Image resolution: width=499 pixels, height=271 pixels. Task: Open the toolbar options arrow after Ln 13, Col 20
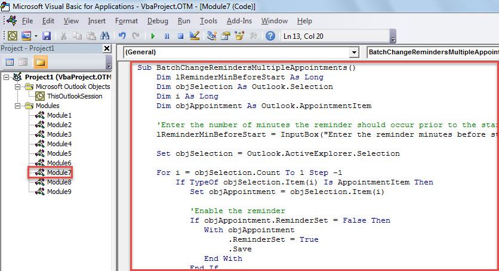[393, 36]
